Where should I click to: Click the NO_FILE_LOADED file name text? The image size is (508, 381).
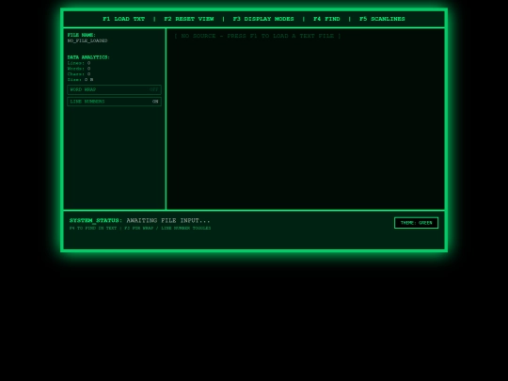[87, 40]
